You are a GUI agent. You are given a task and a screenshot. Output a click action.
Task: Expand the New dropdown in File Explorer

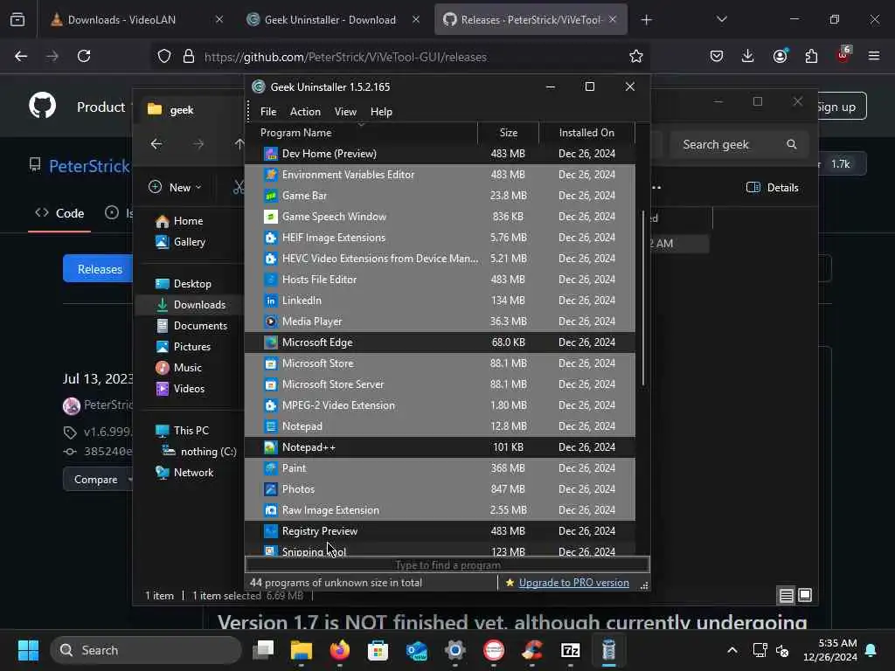click(x=175, y=187)
